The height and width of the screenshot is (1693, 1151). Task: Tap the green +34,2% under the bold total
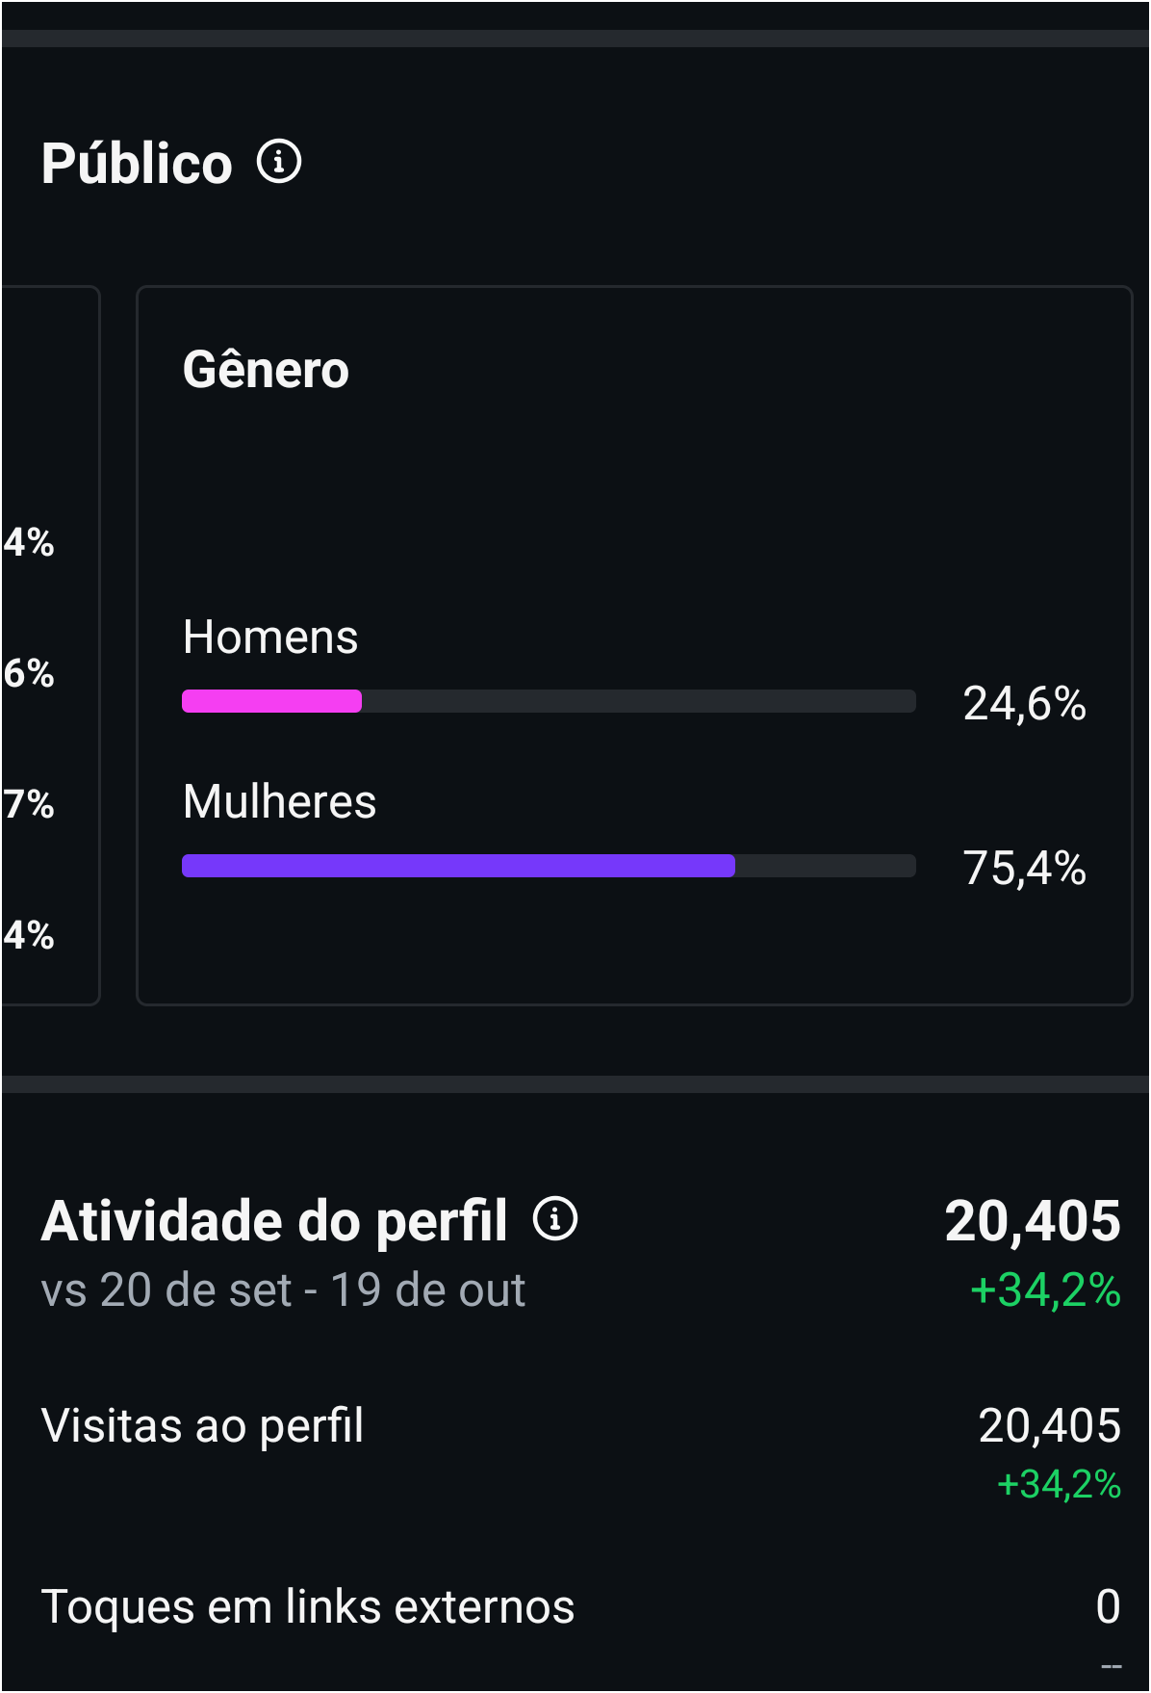point(1045,1289)
